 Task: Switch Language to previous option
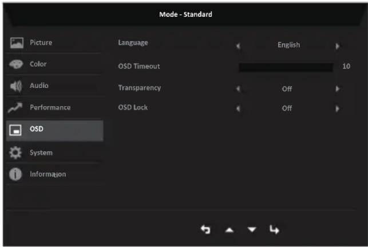[238, 46]
